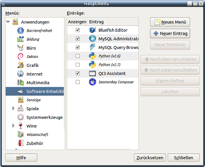Click the Debian swirl icon
This screenshot has height=167, width=205.
(x=20, y=56)
